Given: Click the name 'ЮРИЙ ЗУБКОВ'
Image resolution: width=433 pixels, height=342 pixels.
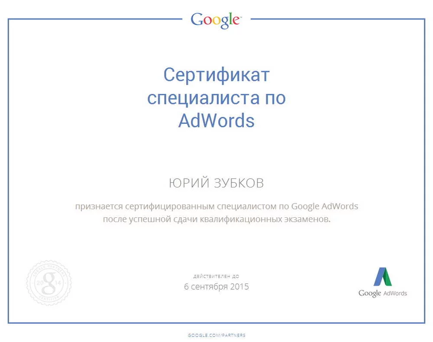Looking at the screenshot, I should click(216, 183).
